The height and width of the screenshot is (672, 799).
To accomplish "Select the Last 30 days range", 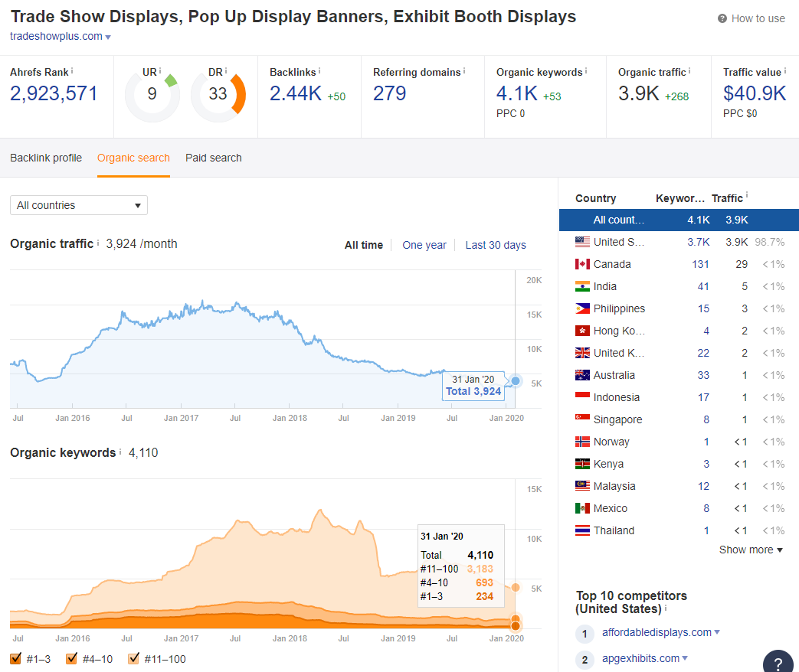I will click(496, 245).
